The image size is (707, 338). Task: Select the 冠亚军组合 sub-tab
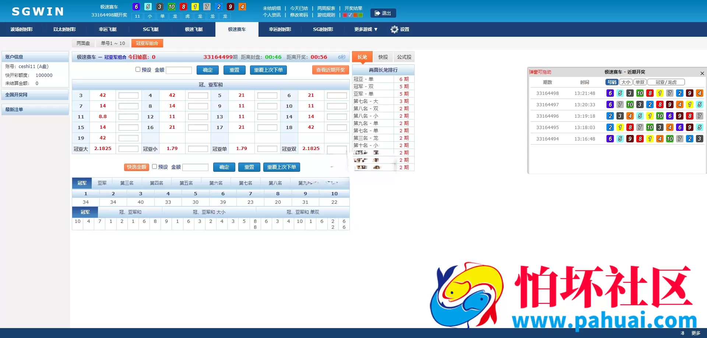[147, 43]
